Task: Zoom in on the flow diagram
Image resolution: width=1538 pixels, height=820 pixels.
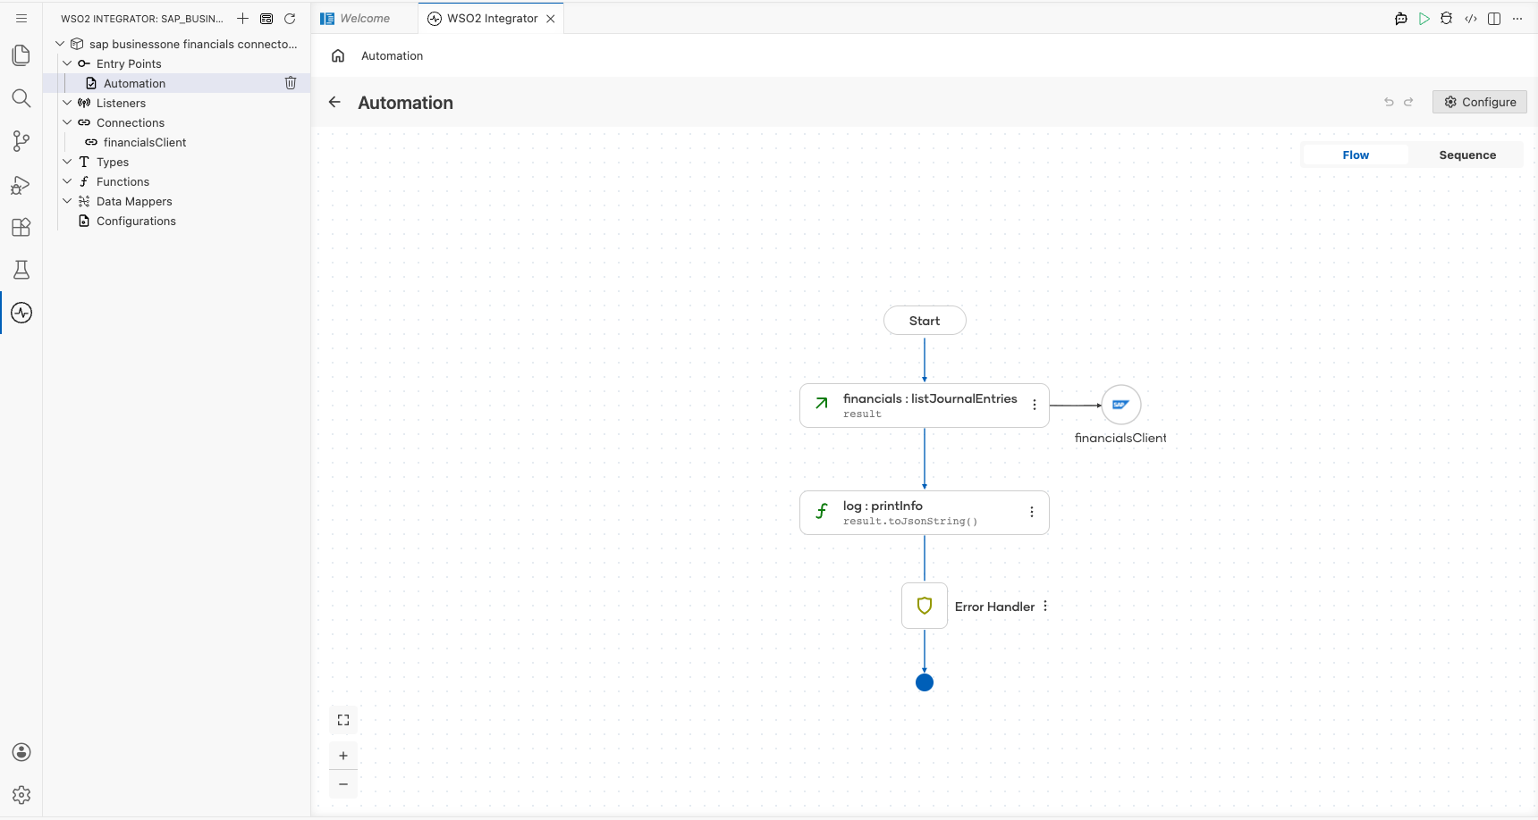Action: point(343,756)
